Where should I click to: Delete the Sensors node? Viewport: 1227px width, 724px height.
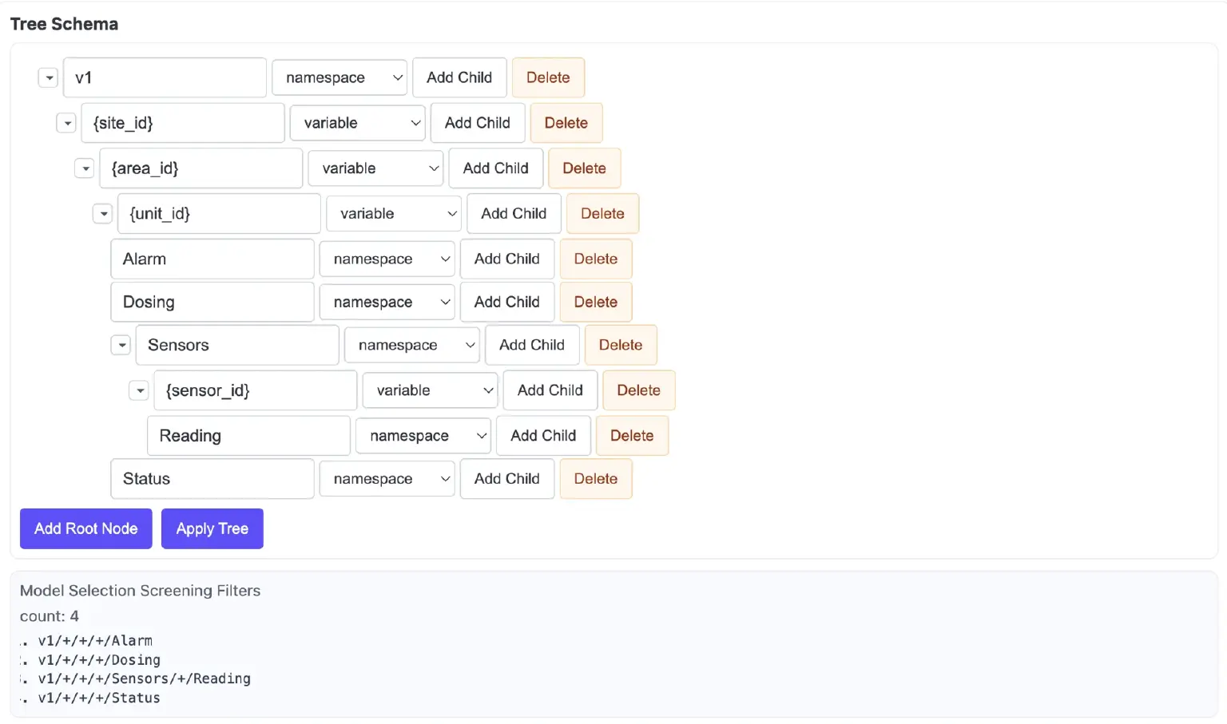pos(621,345)
